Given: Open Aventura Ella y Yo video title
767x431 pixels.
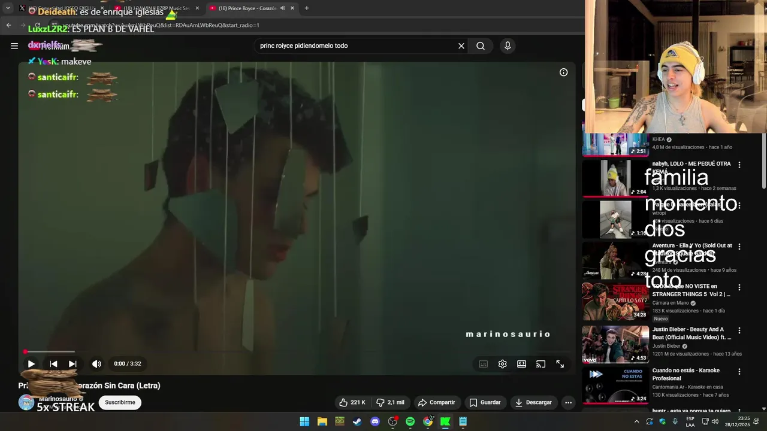Looking at the screenshot, I should coord(692,249).
